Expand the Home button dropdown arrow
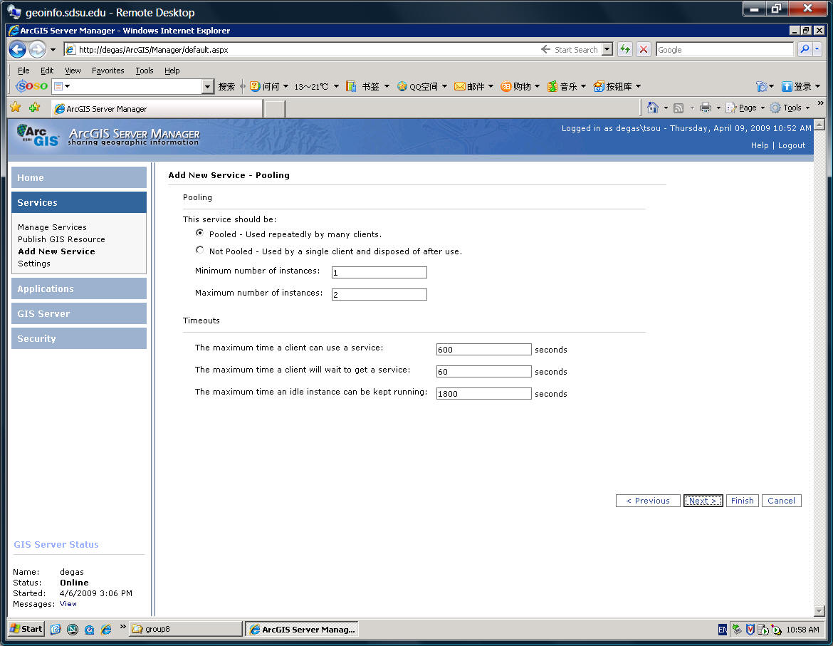The height and width of the screenshot is (646, 833). 666,108
